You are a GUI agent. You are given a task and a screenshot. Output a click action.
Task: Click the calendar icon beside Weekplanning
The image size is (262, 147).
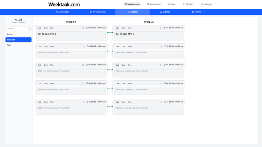pos(91,12)
